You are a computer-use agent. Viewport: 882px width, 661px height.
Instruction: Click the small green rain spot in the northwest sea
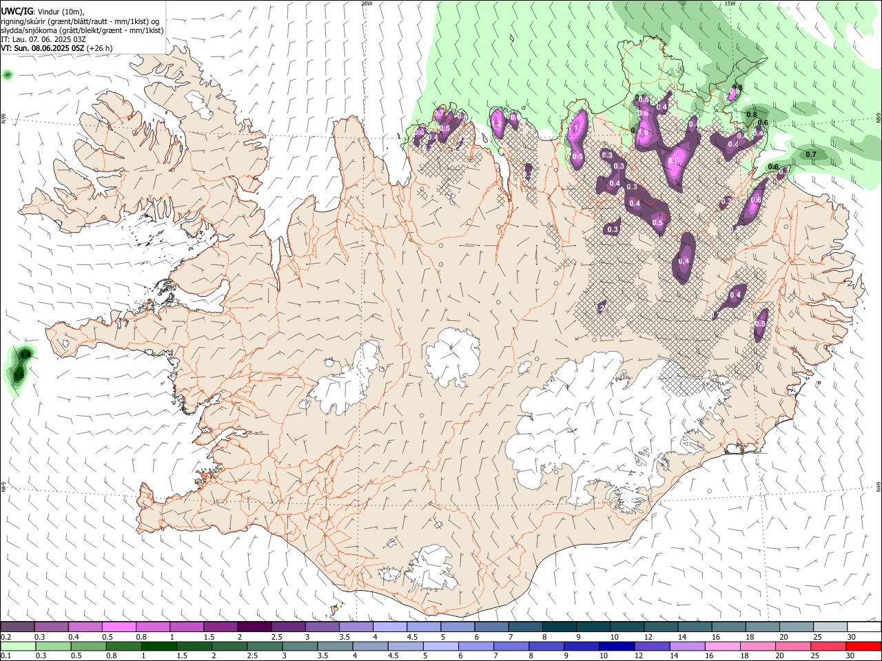8,74
